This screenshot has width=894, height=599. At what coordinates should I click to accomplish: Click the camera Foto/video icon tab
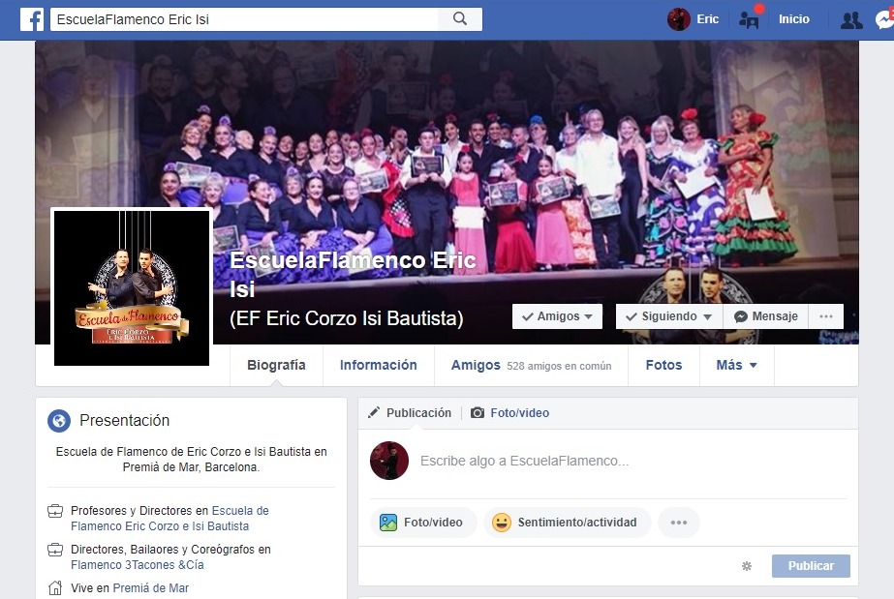509,413
